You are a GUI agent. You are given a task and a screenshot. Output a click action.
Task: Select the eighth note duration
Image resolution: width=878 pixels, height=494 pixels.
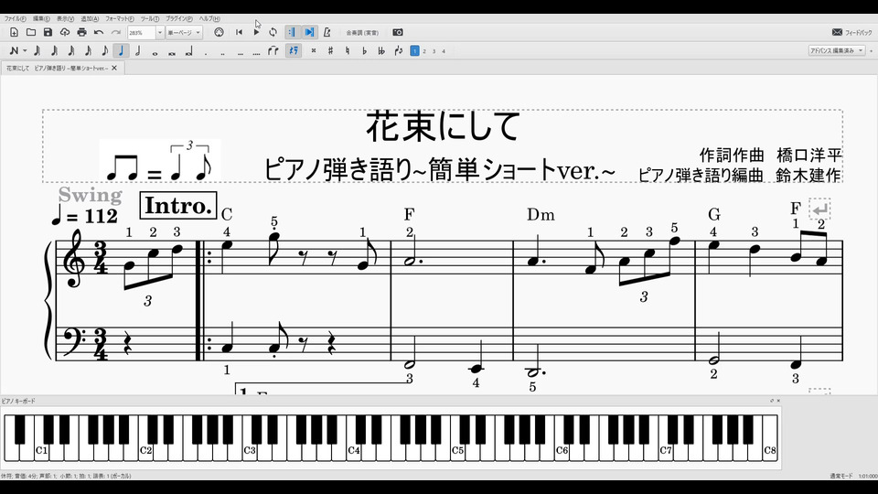(x=104, y=51)
